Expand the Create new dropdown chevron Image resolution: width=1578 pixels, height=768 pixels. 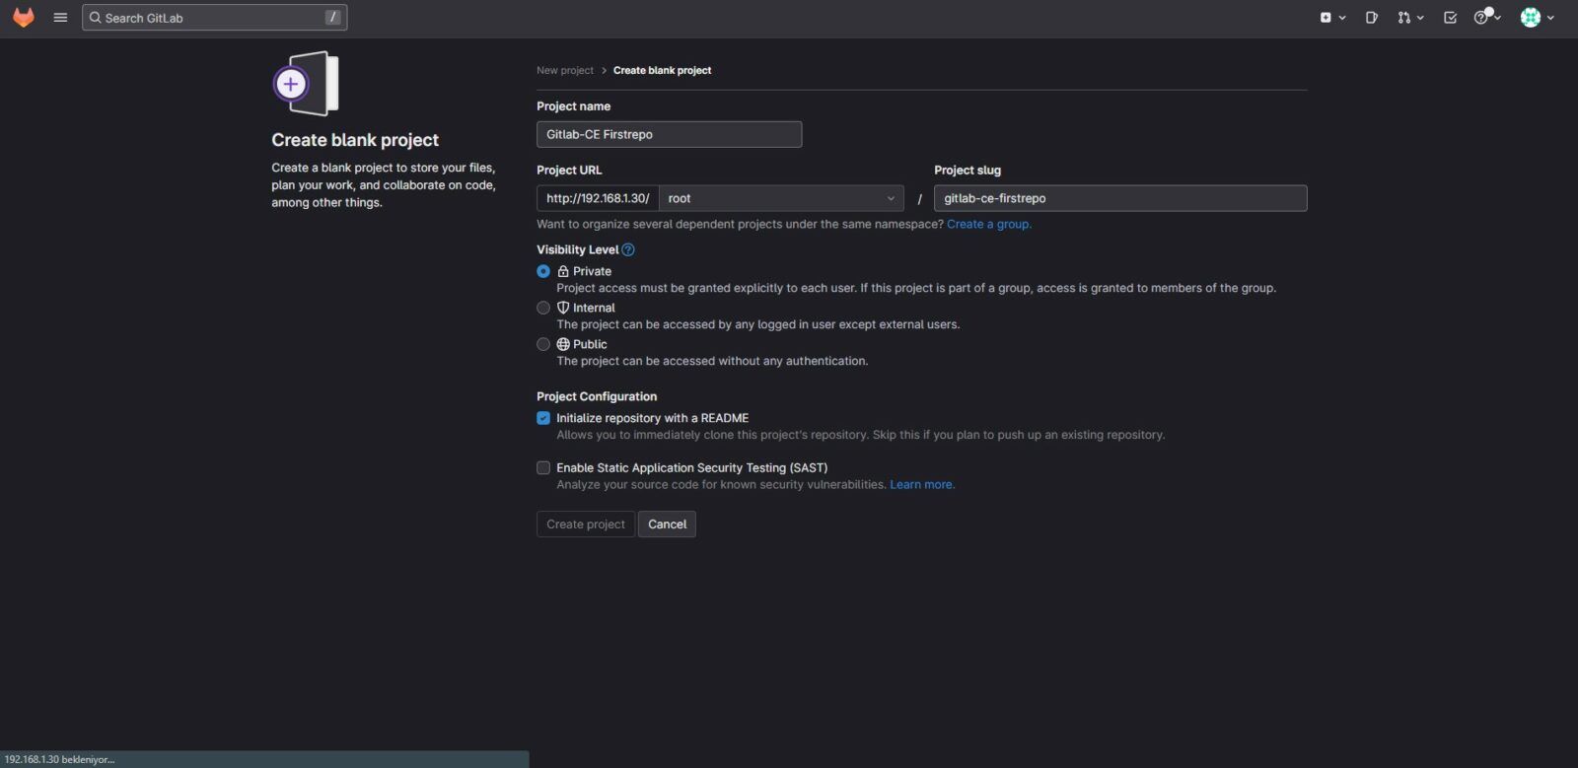click(1341, 18)
